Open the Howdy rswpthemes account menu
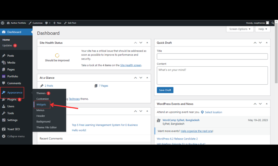Screen dimensions: 278x166 click(x=257, y=23)
